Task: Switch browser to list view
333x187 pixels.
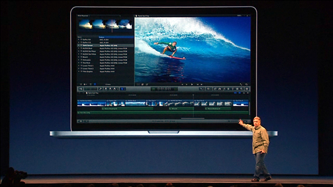Action: coord(95,84)
